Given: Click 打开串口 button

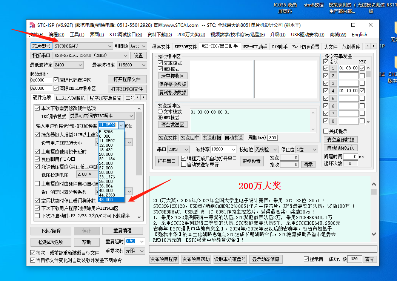Looking at the screenshot, I should [x=166, y=161].
